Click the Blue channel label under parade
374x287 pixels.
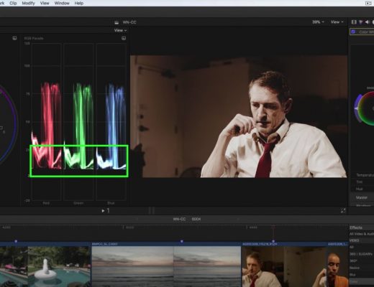tap(111, 203)
